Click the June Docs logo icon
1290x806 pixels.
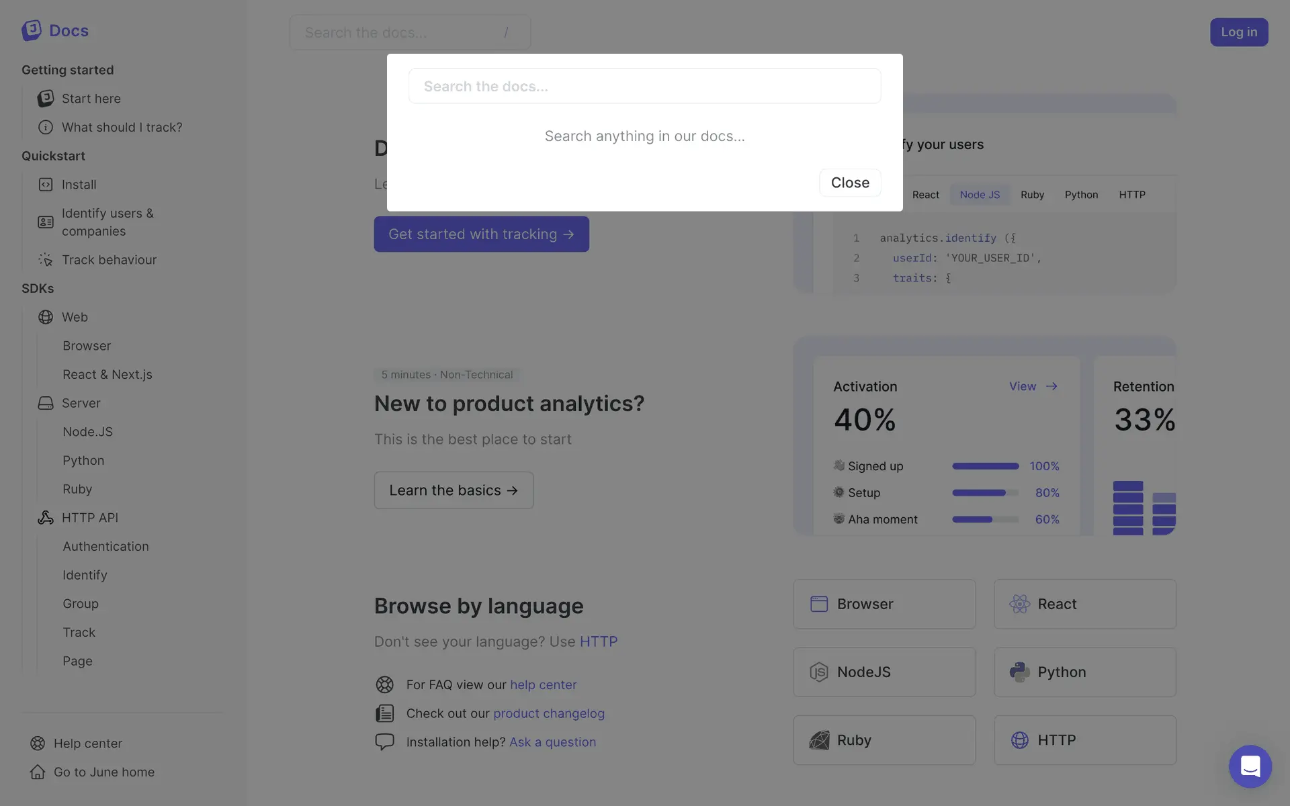(x=32, y=30)
